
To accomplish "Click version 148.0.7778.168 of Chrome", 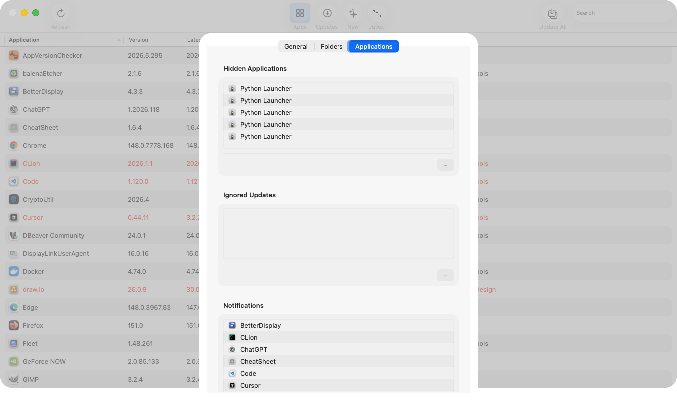I will coord(151,145).
